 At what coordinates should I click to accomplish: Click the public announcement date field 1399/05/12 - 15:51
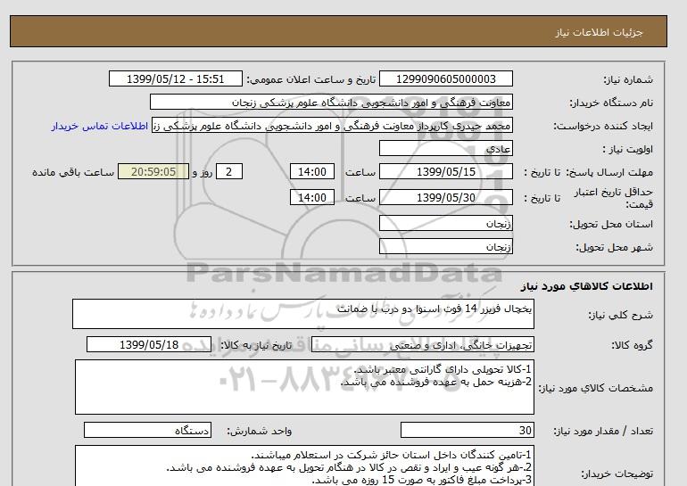175,78
